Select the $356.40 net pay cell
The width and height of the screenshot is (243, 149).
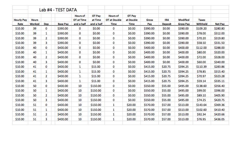(219, 86)
